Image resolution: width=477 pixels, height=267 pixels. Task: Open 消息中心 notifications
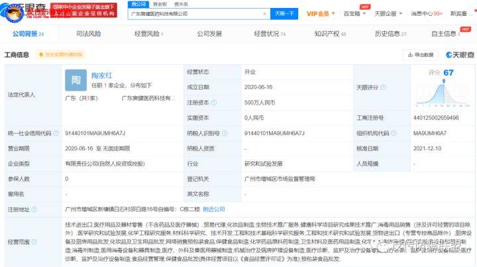tap(426, 14)
